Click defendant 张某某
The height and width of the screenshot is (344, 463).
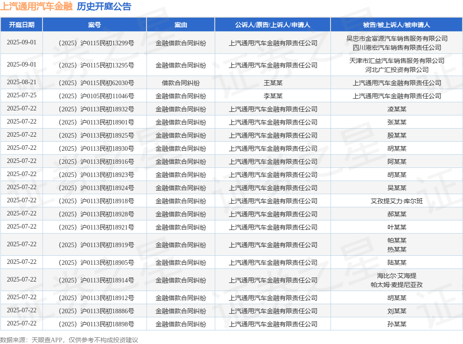point(397,122)
